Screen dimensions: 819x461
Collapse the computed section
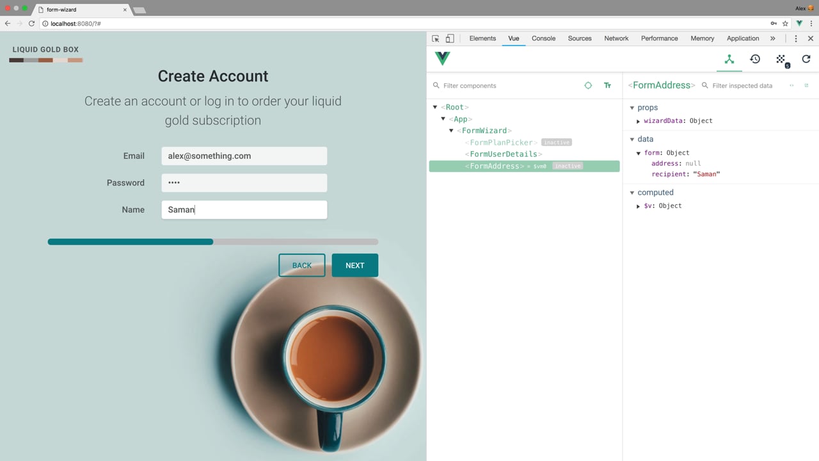point(632,192)
